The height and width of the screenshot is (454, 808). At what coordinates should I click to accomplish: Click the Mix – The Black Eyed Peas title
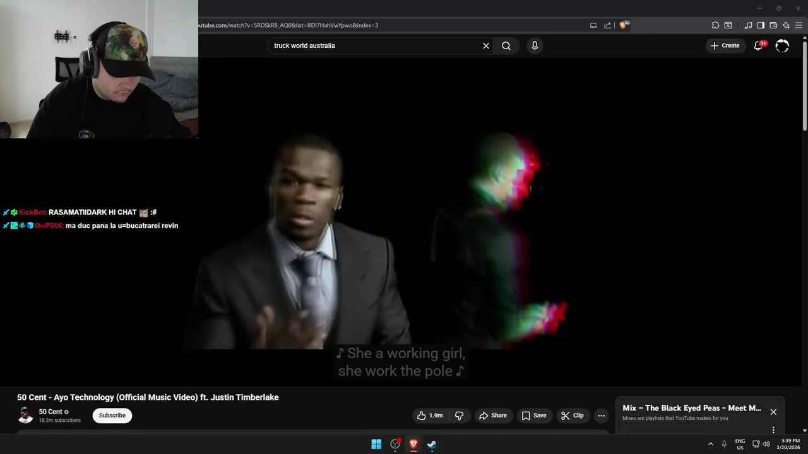point(692,408)
